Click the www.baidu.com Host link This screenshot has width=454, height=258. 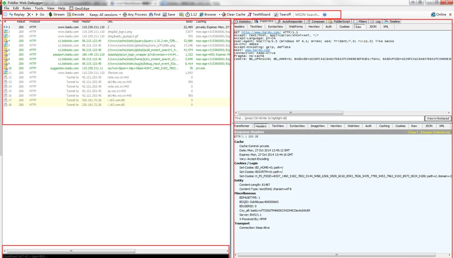(x=257, y=50)
